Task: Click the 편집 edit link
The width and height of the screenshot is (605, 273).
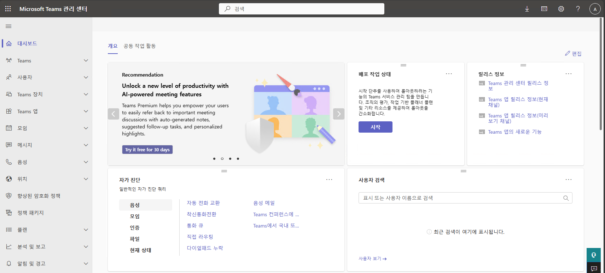Action: 573,53
